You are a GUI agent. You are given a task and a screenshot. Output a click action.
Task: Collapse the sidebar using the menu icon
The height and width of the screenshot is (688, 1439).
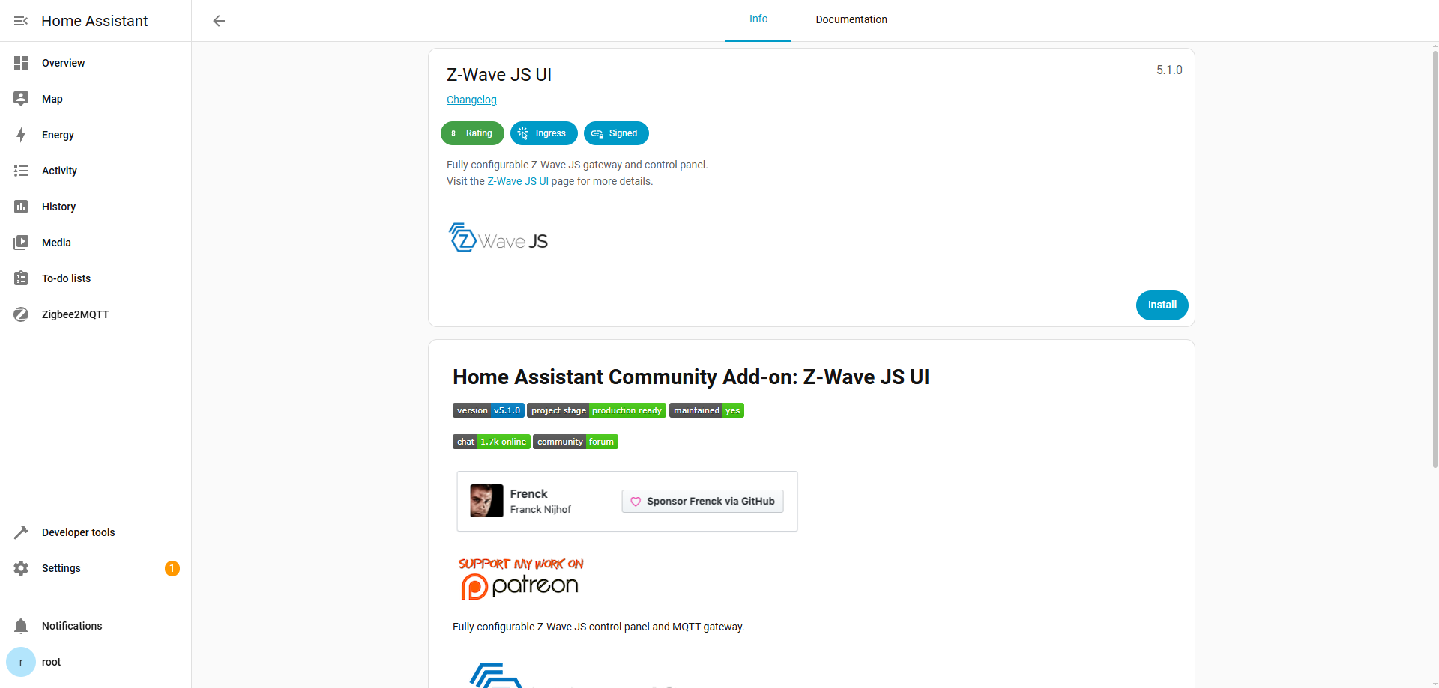[21, 21]
